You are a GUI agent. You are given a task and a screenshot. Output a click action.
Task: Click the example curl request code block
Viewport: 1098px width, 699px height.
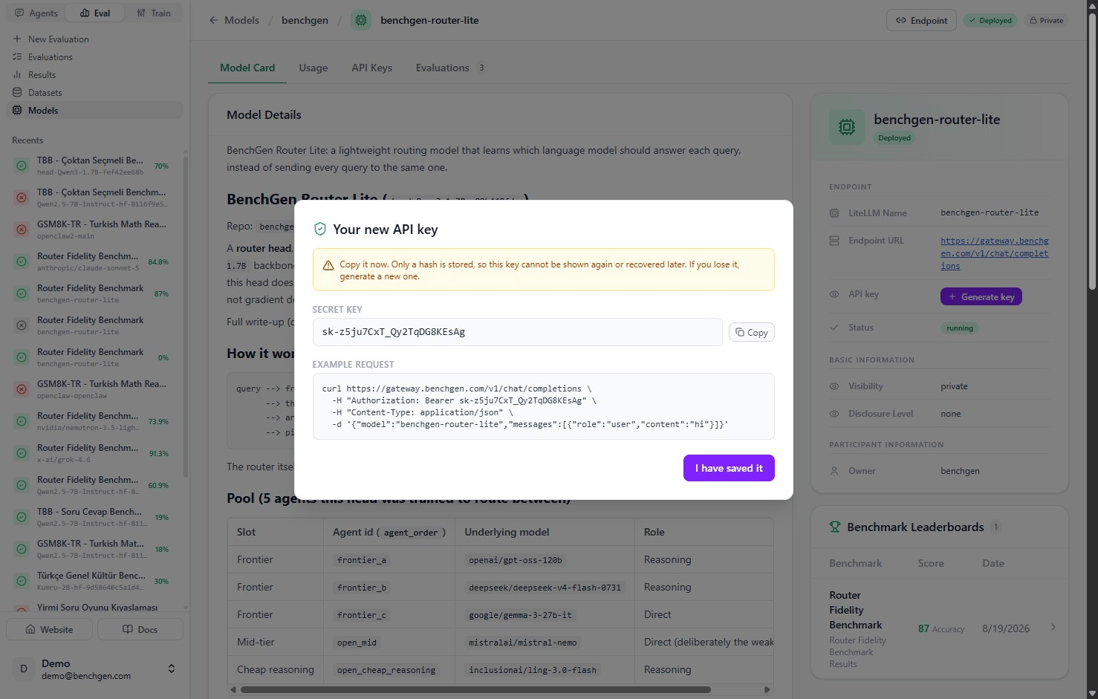click(544, 406)
